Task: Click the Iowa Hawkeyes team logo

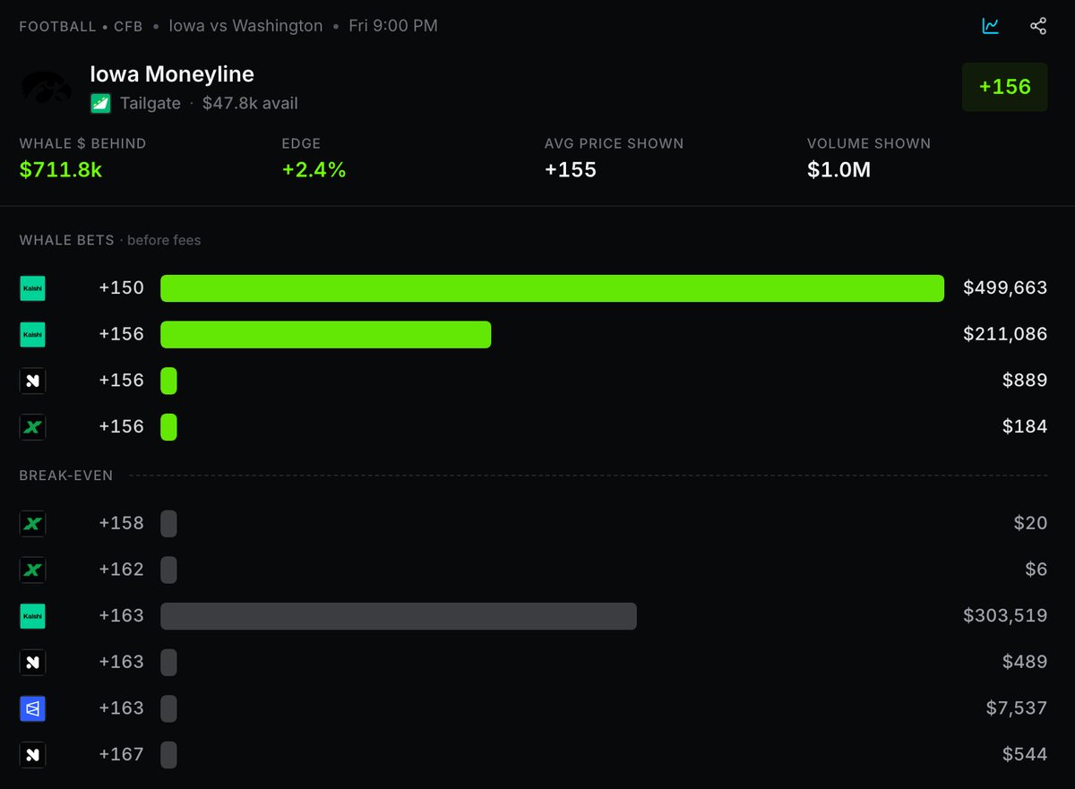Action: point(47,88)
